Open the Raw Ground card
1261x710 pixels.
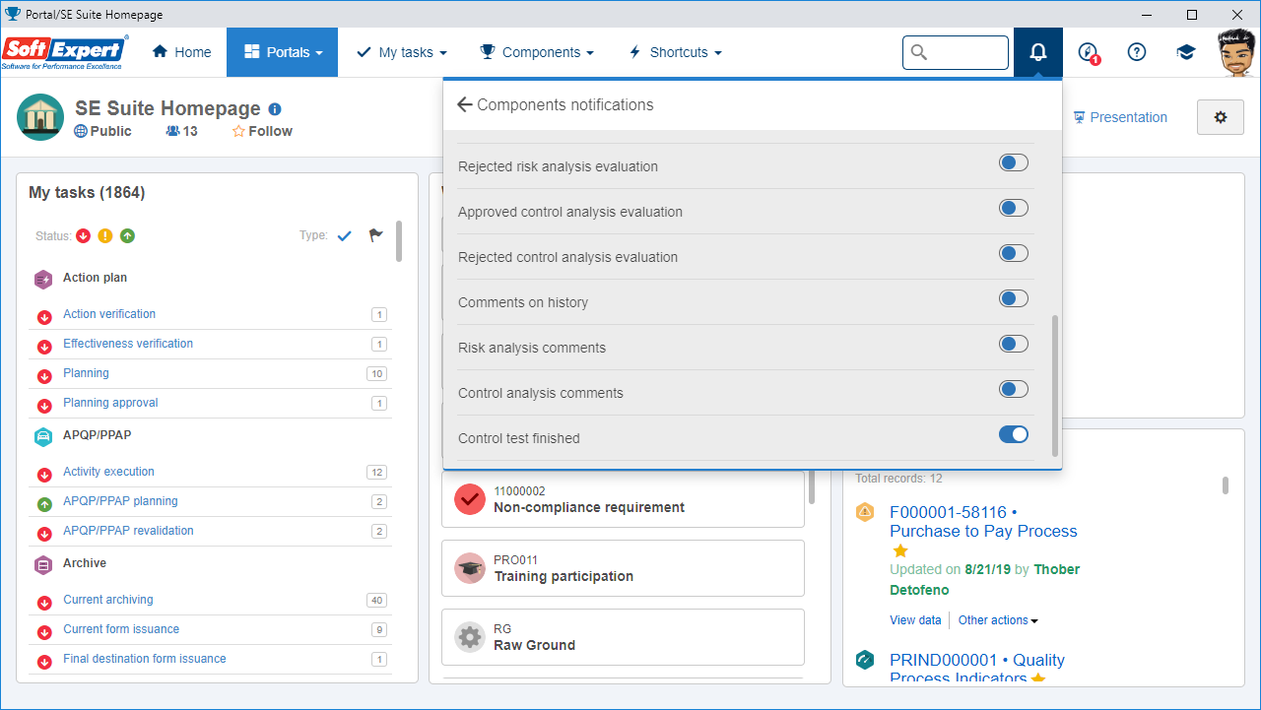pyautogui.click(x=623, y=637)
